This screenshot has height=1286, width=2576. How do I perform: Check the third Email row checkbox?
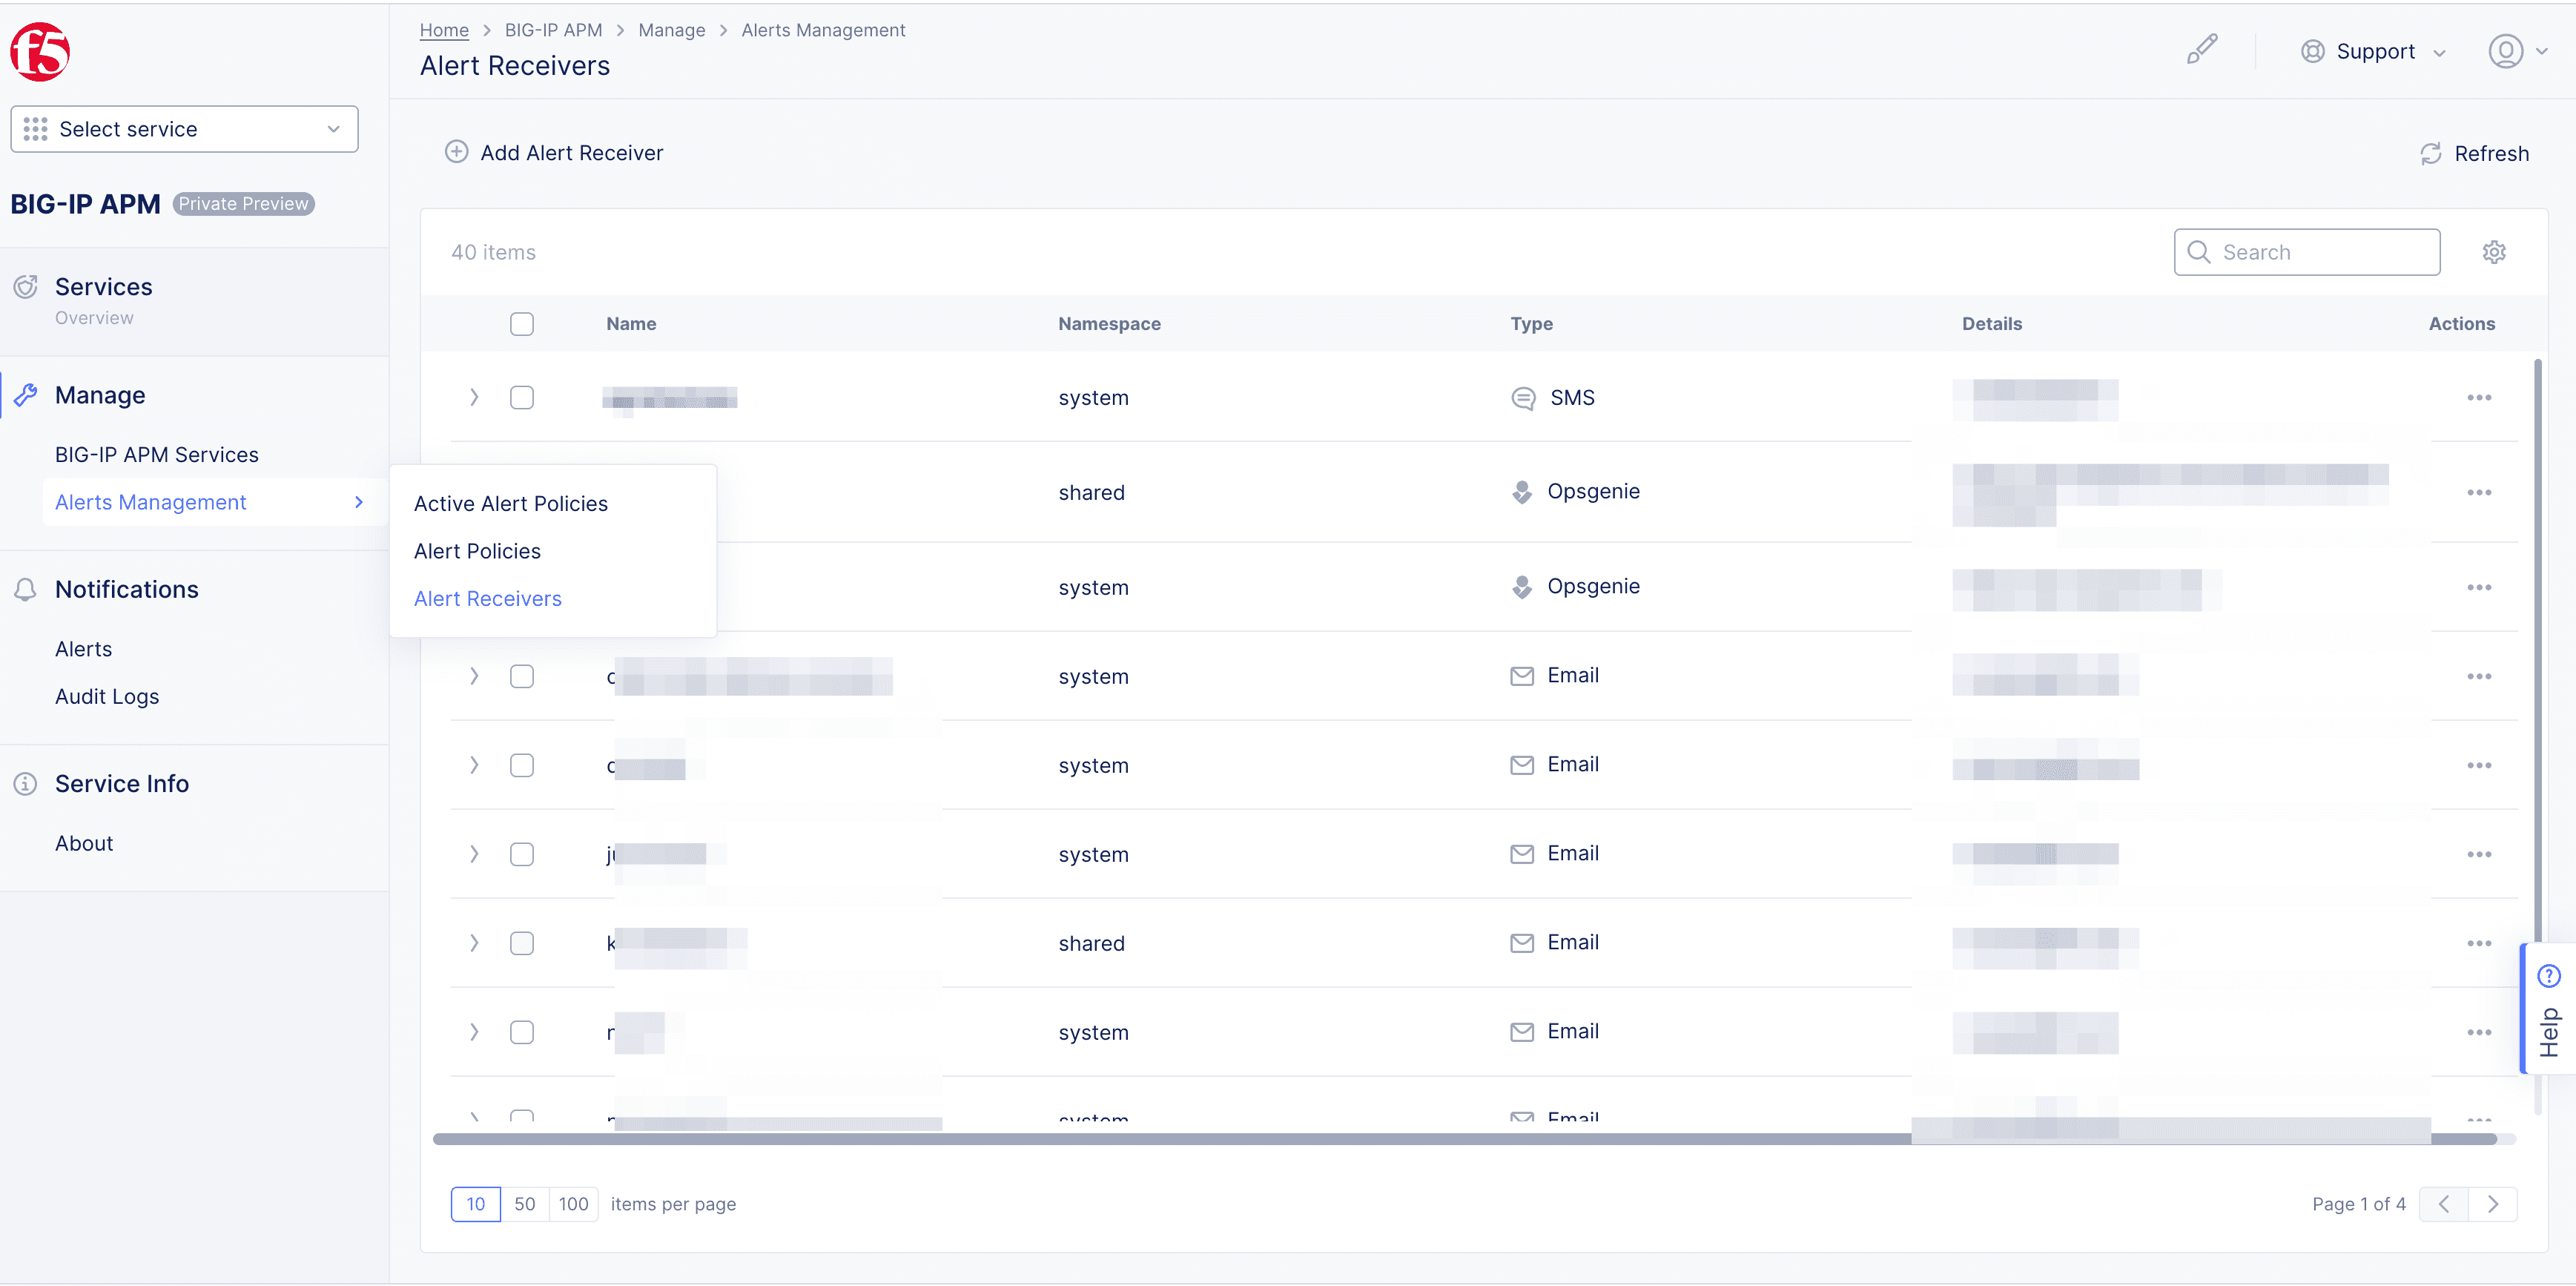point(521,855)
